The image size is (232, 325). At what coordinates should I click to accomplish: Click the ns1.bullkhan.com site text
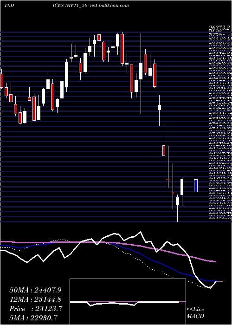click(x=110, y=6)
